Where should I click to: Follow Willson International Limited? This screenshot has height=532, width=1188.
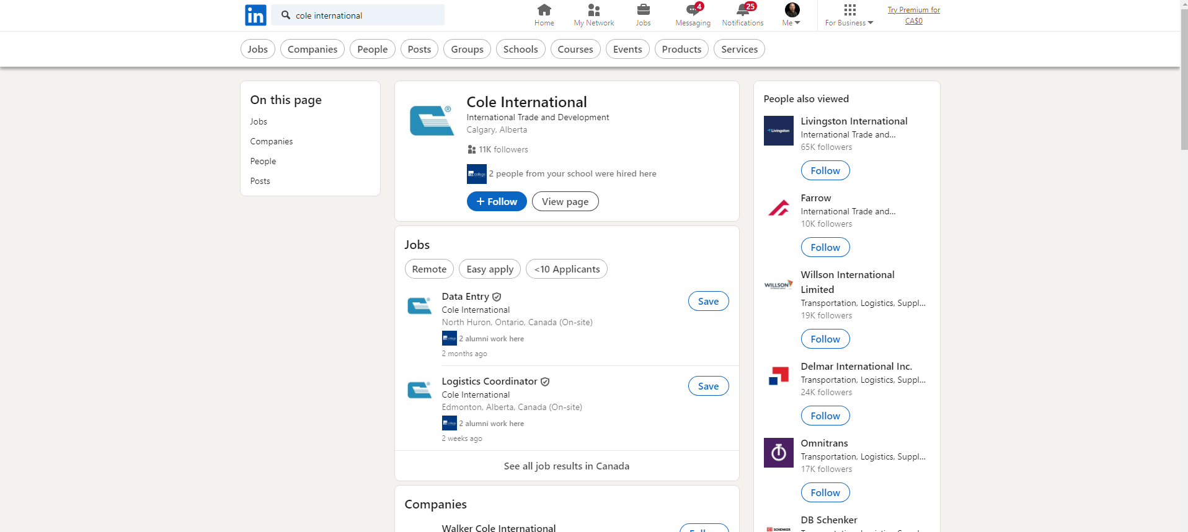pos(825,339)
